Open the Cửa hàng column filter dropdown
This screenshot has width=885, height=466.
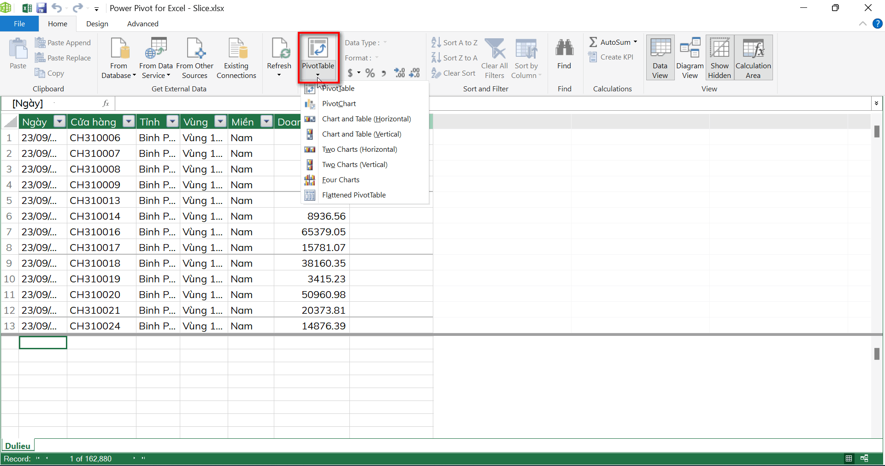click(129, 122)
